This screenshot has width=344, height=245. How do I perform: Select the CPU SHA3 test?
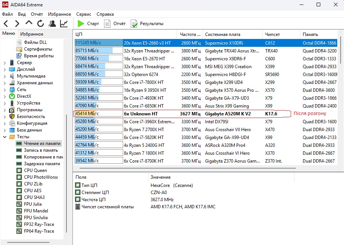click(35, 197)
